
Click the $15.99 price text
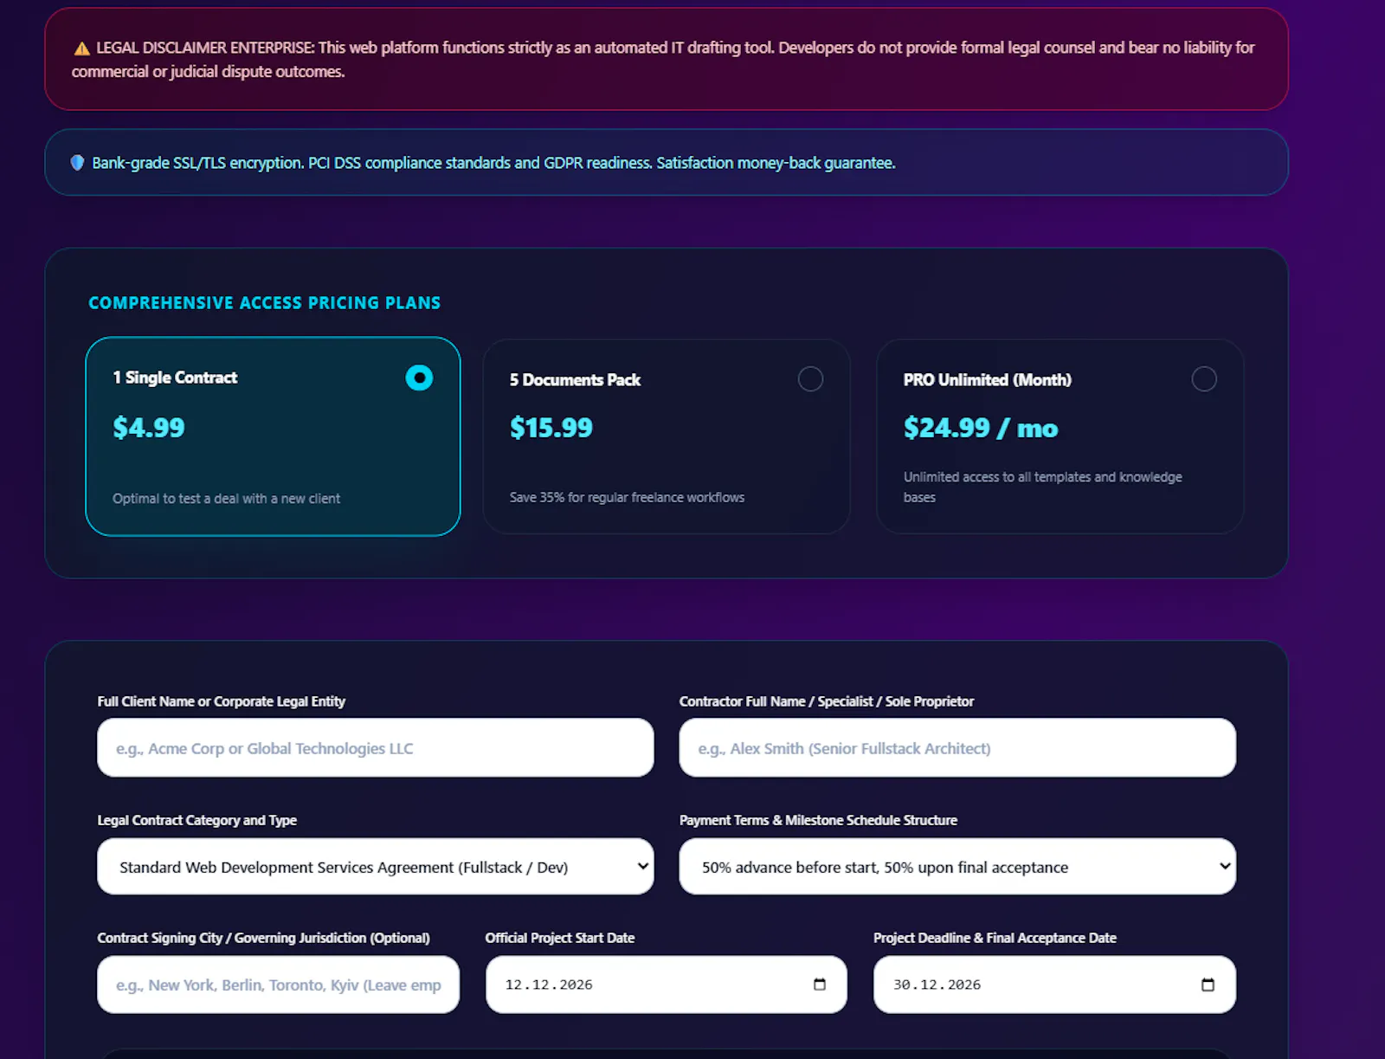pyautogui.click(x=551, y=428)
